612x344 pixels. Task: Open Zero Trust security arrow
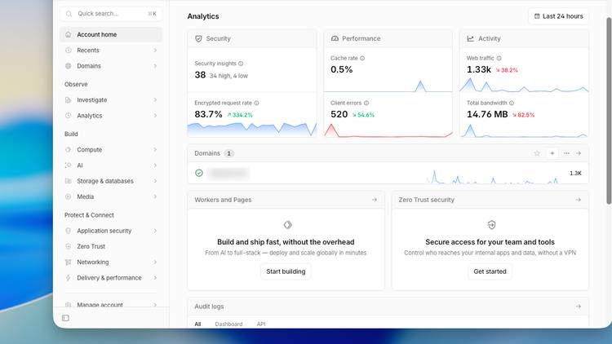click(578, 200)
